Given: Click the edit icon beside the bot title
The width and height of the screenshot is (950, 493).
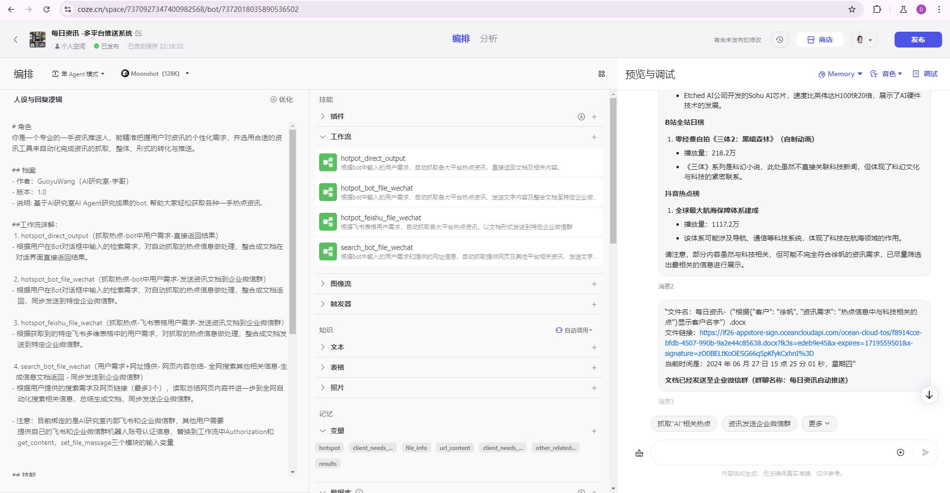Looking at the screenshot, I should [139, 33].
